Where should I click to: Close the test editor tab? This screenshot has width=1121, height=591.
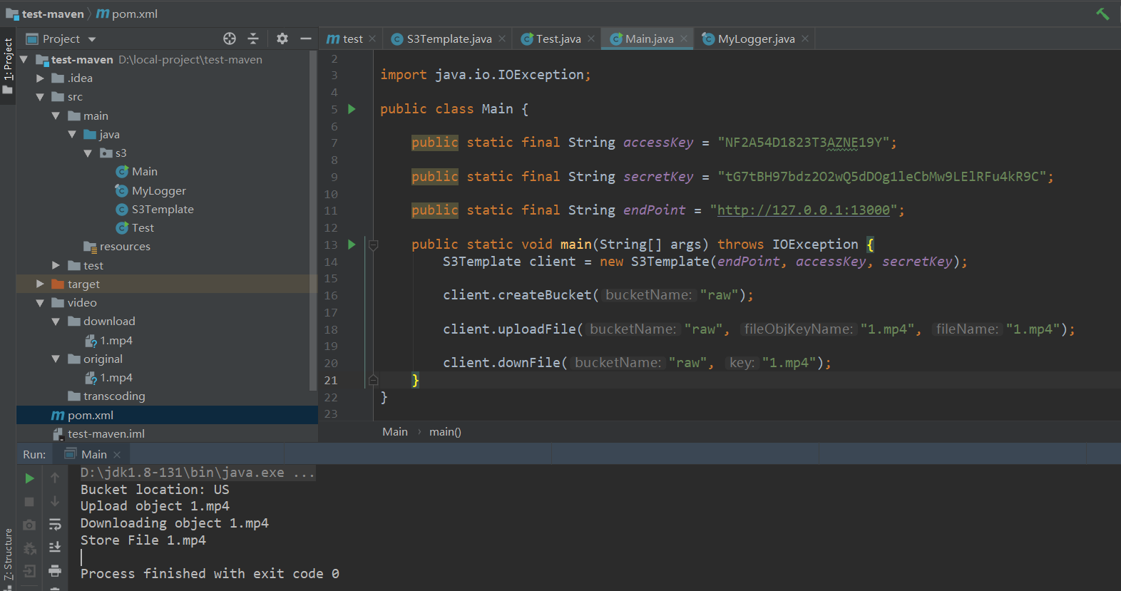(372, 38)
